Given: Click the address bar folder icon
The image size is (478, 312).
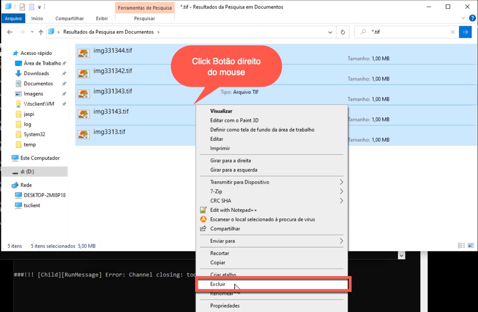Looking at the screenshot, I should point(51,32).
